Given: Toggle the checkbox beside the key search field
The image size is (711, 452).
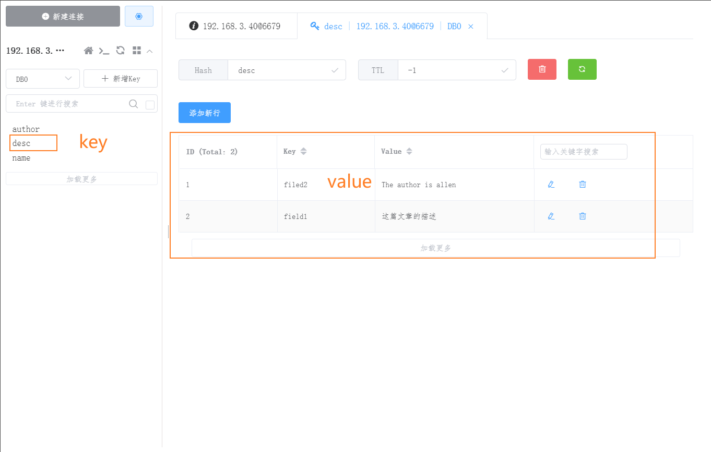Looking at the screenshot, I should [x=150, y=104].
